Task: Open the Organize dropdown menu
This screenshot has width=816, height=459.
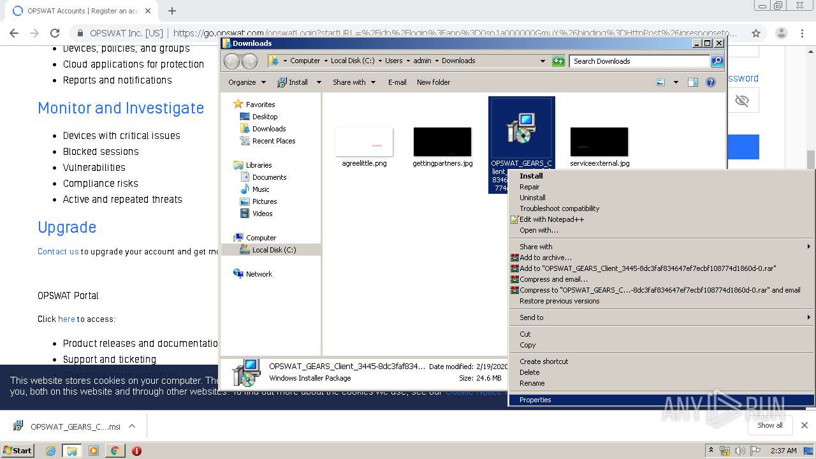Action: tap(247, 82)
